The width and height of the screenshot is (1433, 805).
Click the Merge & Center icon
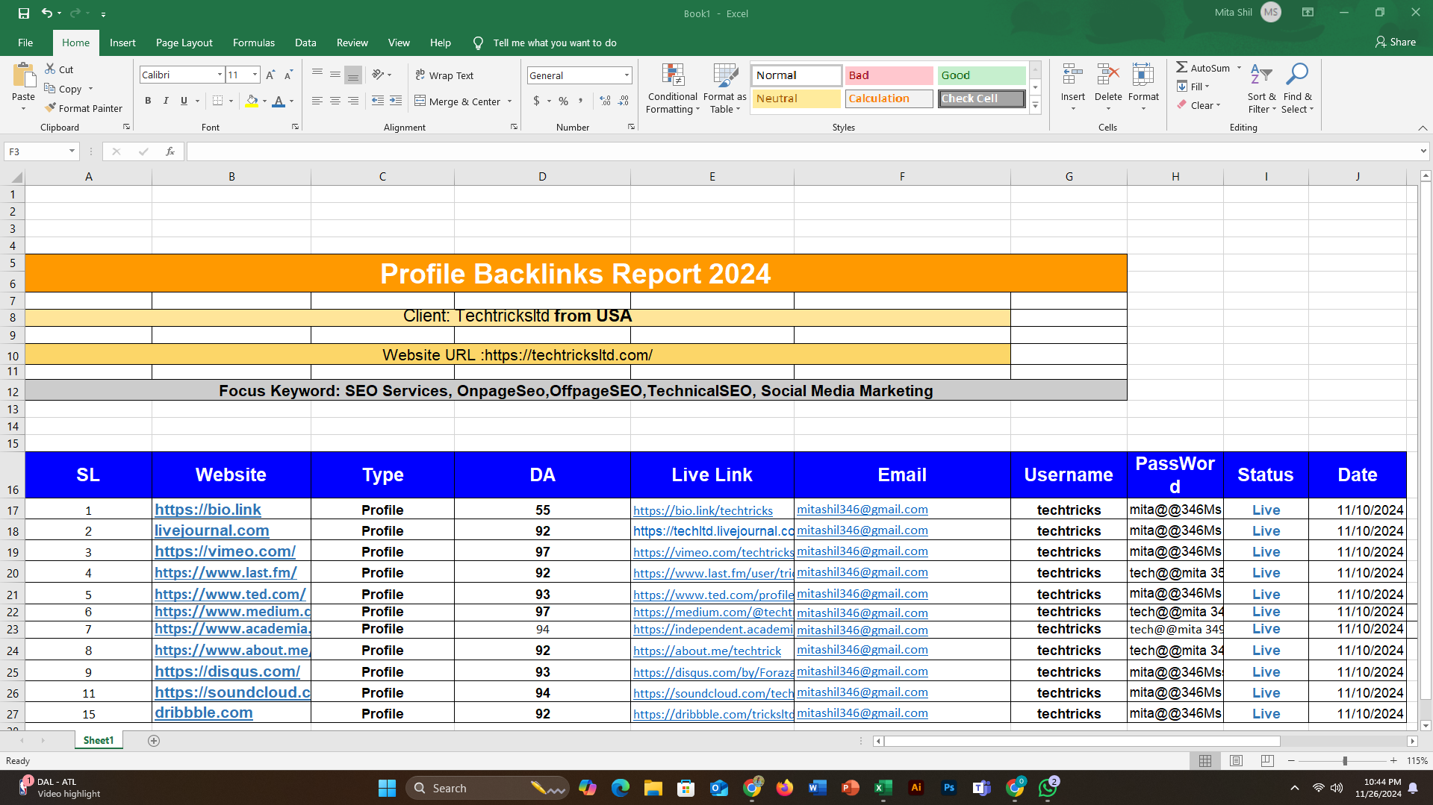pyautogui.click(x=420, y=101)
